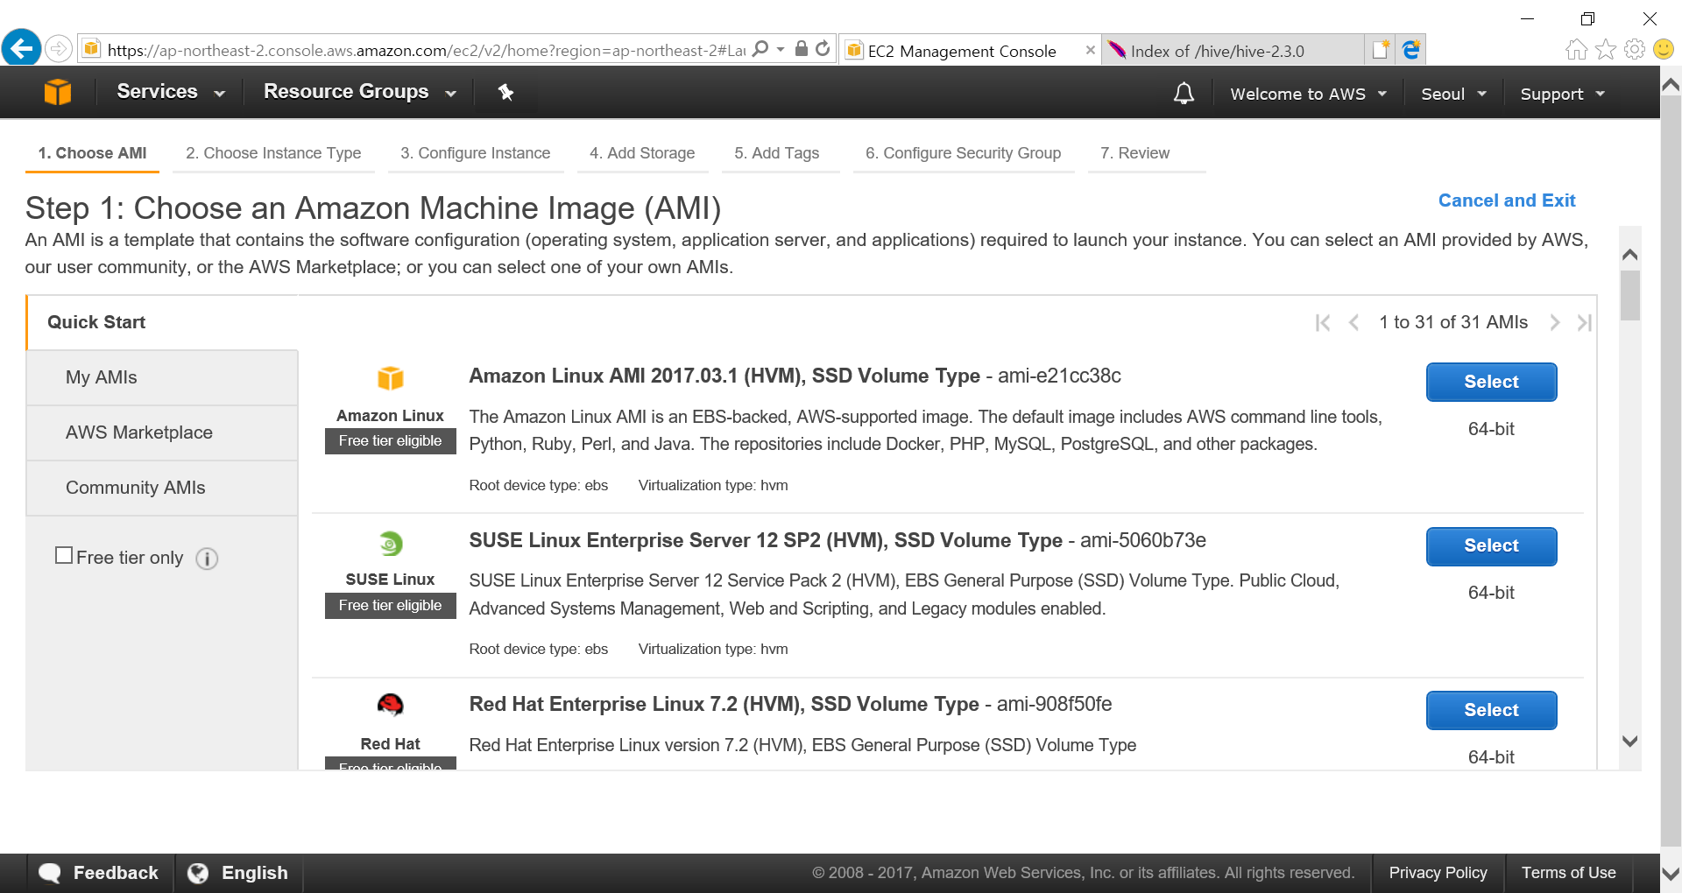Click Amazon Linux Free tier eligible badge
This screenshot has width=1682, height=893.
(391, 441)
